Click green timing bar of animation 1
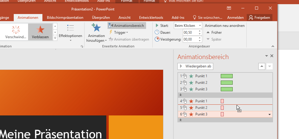 click(227, 76)
